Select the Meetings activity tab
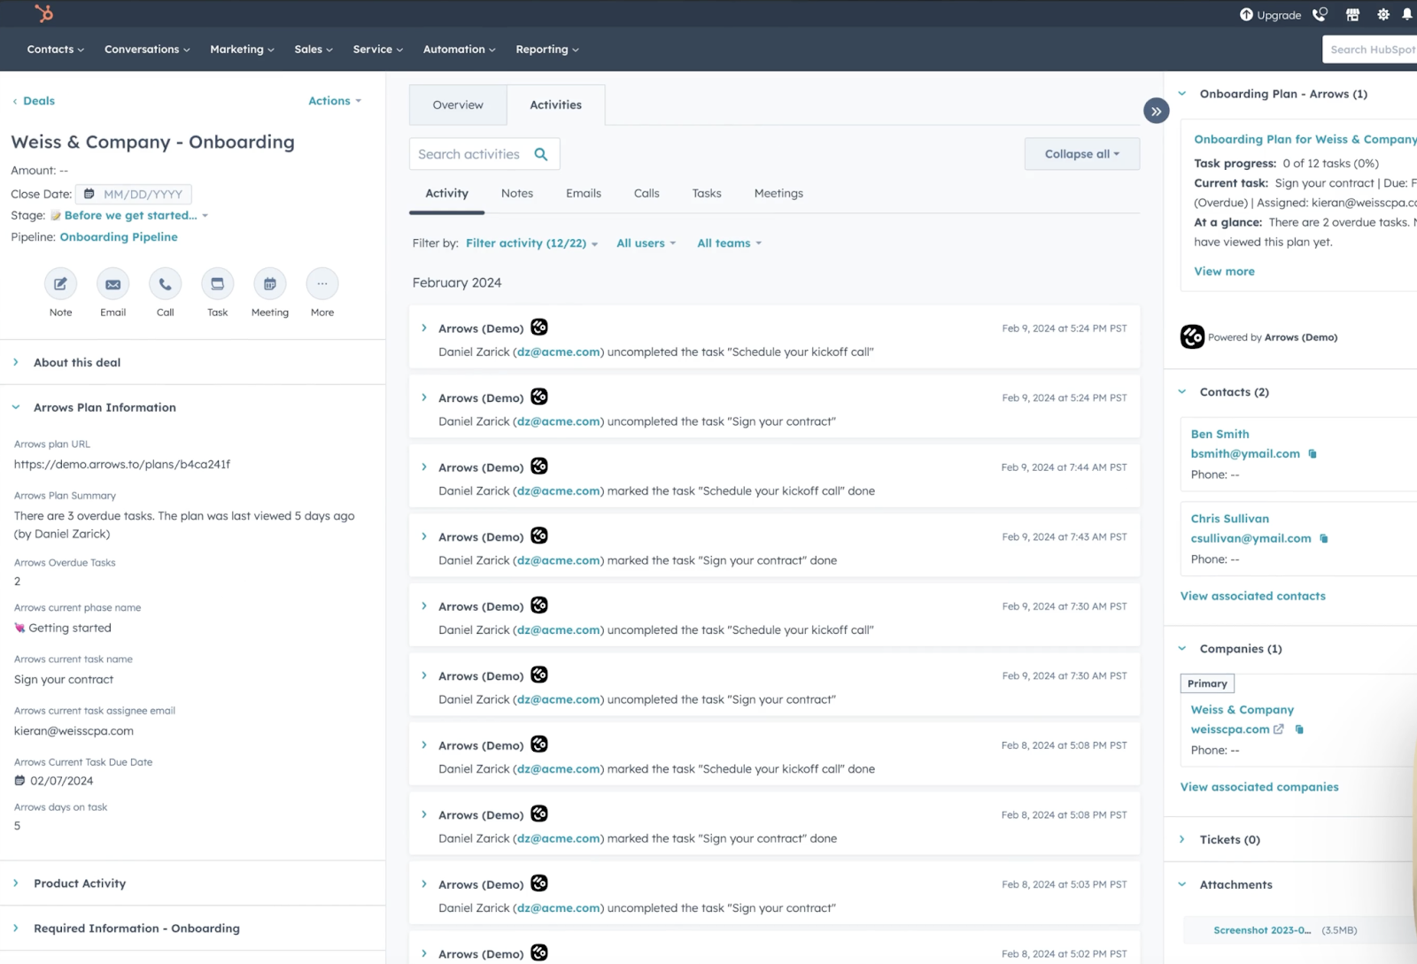Screen dimensions: 1417x964 (778, 193)
